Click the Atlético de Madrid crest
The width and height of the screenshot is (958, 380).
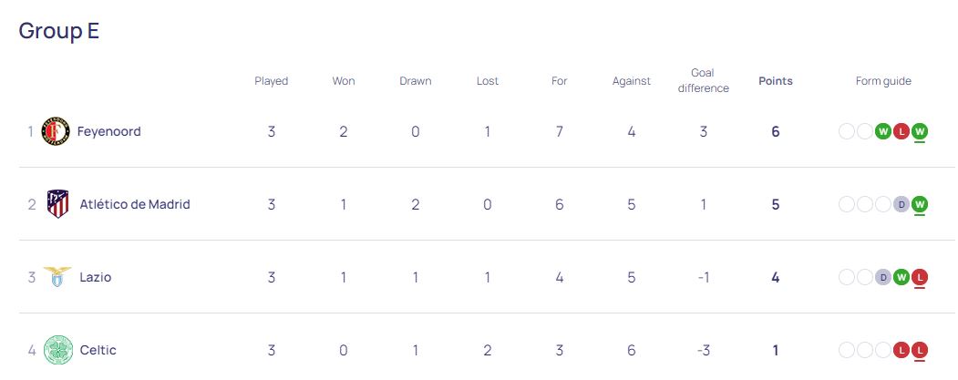(58, 204)
